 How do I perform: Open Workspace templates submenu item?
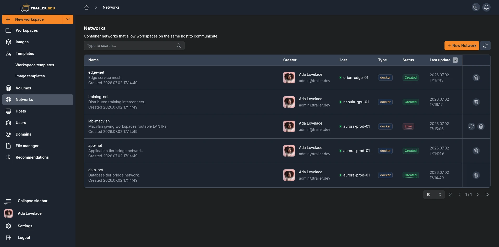click(35, 65)
